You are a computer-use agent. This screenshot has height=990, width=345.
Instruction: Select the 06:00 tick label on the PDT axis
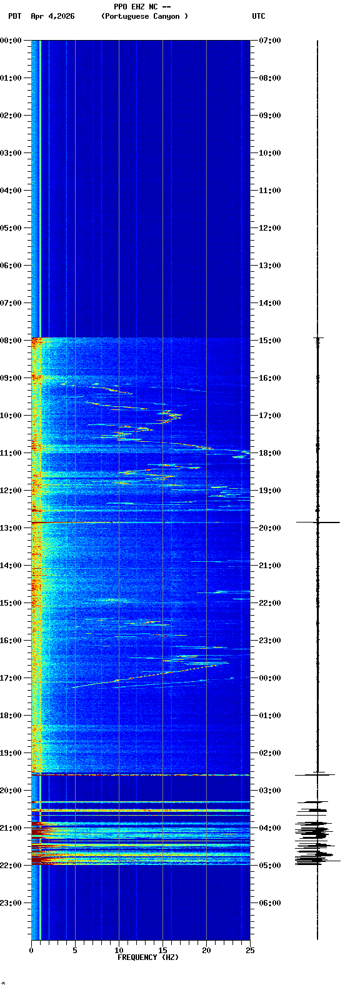coord(11,266)
